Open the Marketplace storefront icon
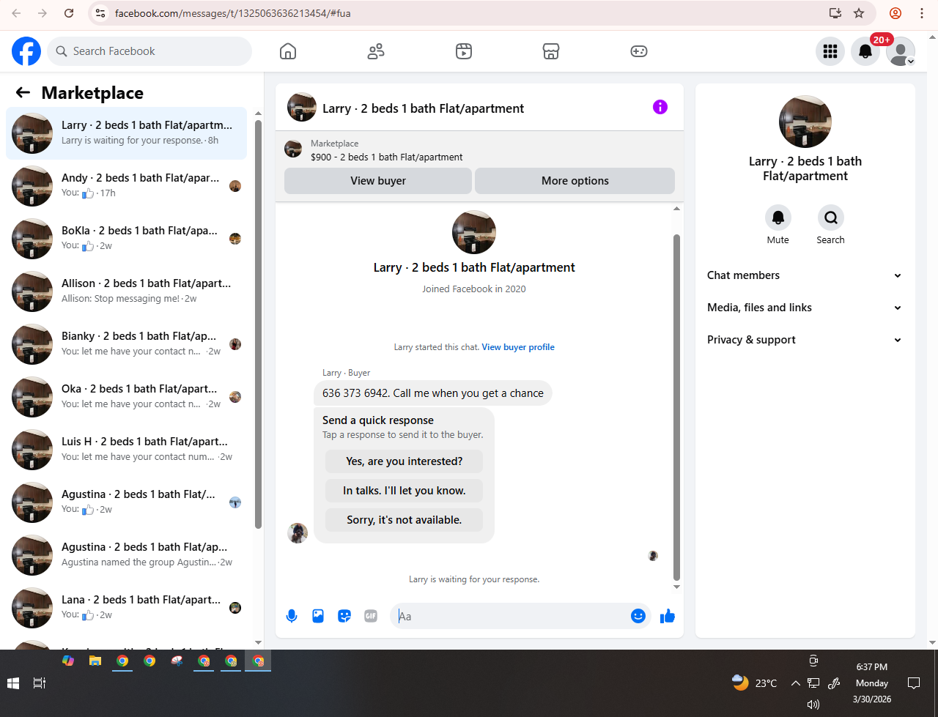The height and width of the screenshot is (717, 938). [551, 51]
